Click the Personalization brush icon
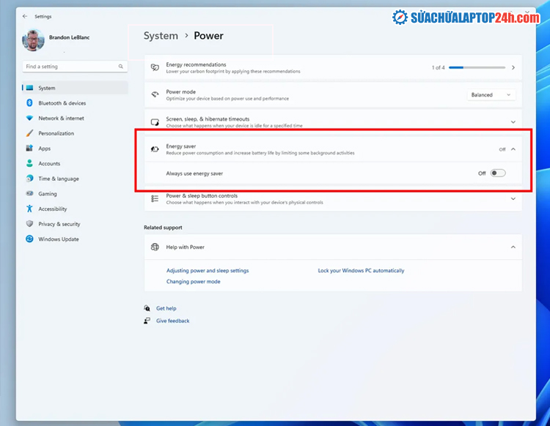The height and width of the screenshot is (426, 550). pyautogui.click(x=29, y=133)
